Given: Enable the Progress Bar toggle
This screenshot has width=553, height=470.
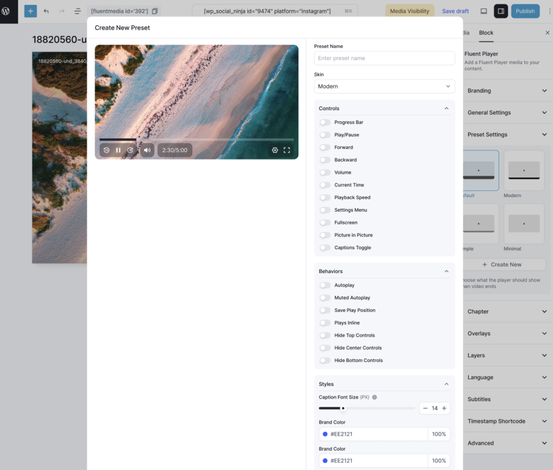Looking at the screenshot, I should (x=325, y=123).
